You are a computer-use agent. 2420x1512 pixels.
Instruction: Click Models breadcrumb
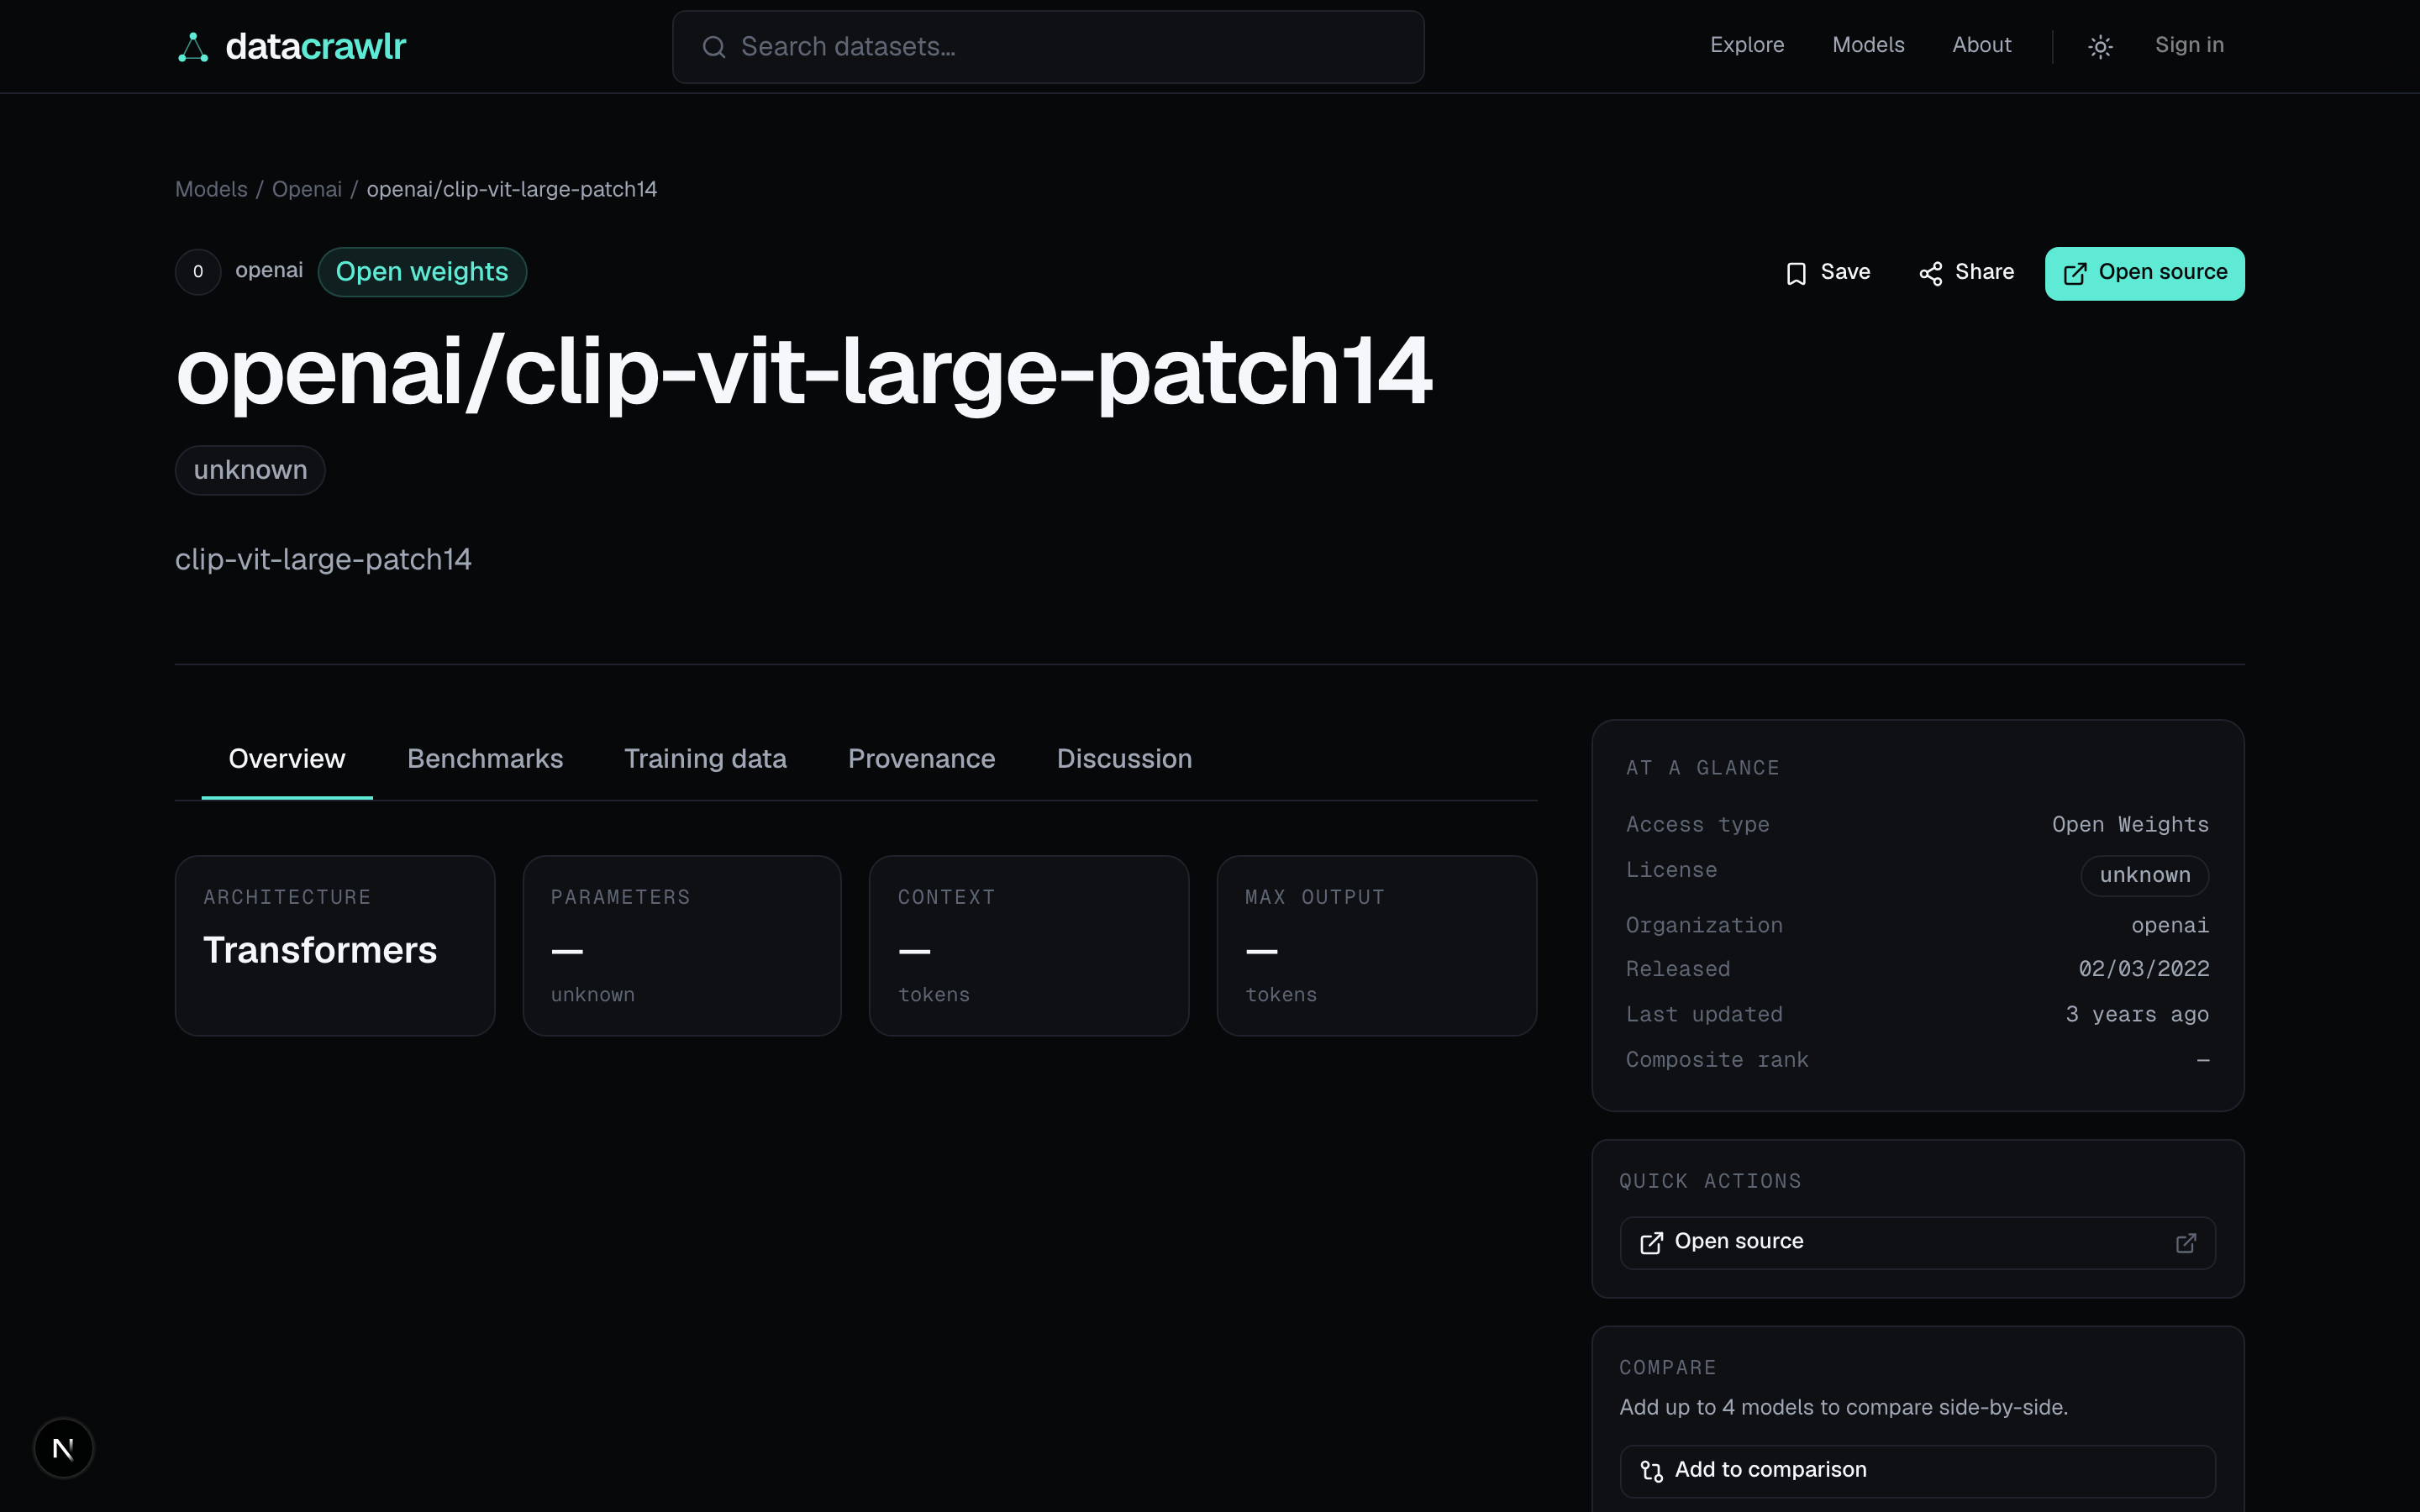[x=211, y=189]
